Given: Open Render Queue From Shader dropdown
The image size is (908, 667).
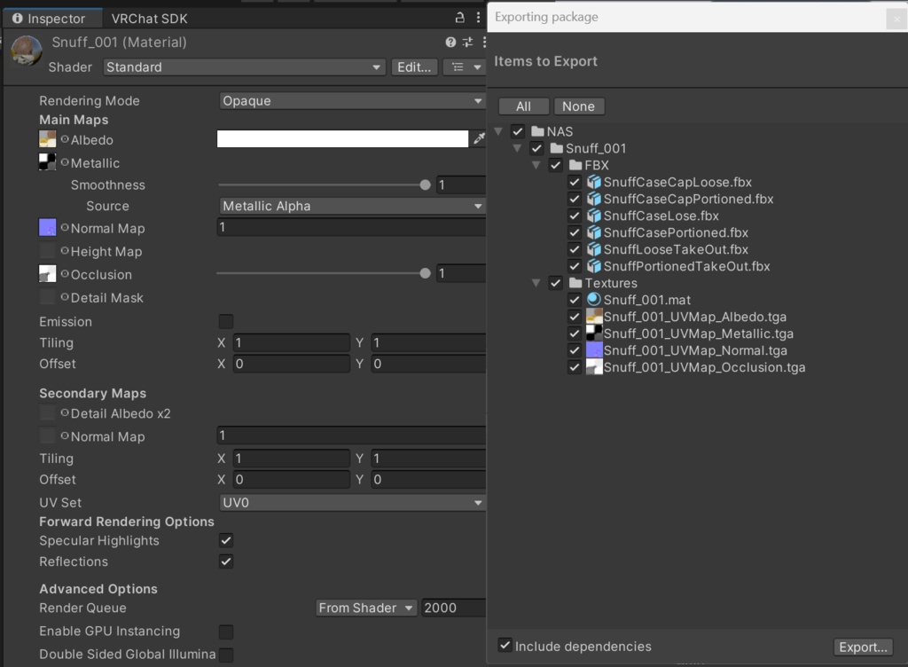Looking at the screenshot, I should pyautogui.click(x=366, y=608).
